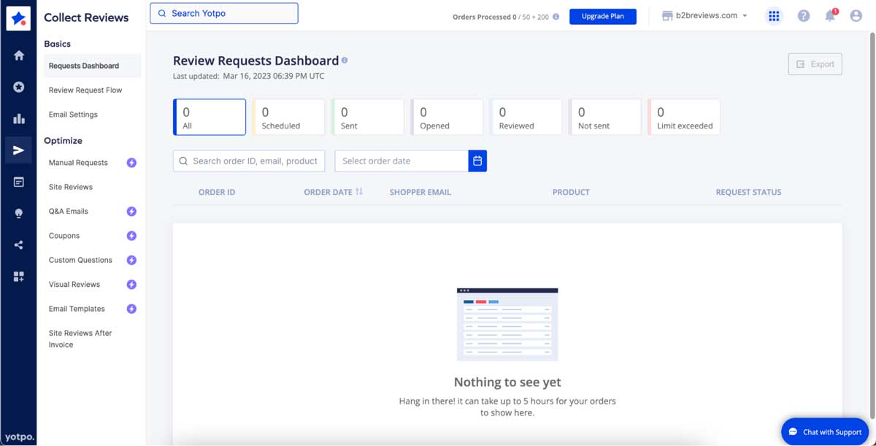
Task: Click the calendar icon beside the date field
Action: click(x=477, y=161)
